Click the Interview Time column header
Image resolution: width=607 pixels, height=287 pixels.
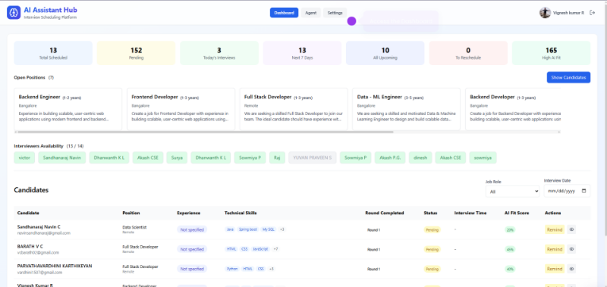[470, 213]
